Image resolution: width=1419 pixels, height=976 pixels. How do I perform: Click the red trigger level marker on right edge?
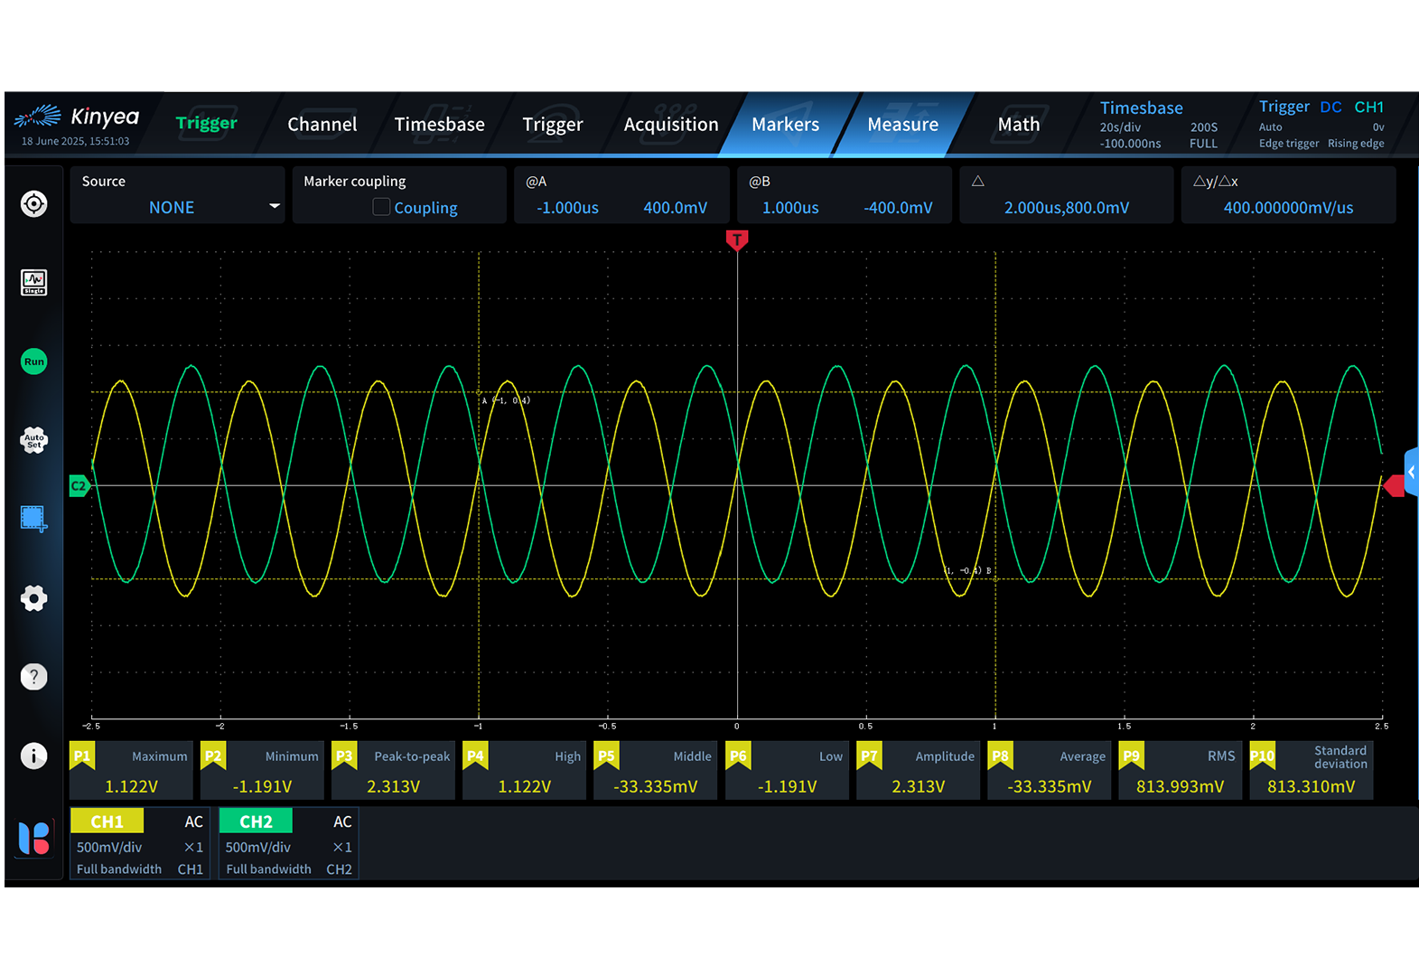click(1395, 486)
